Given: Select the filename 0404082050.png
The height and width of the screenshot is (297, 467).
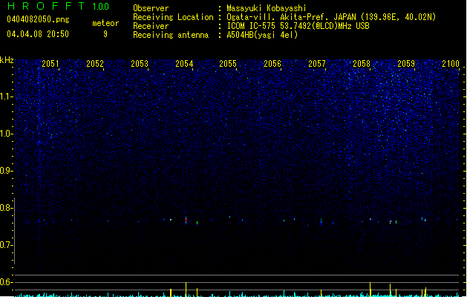Looking at the screenshot, I should pyautogui.click(x=38, y=19).
